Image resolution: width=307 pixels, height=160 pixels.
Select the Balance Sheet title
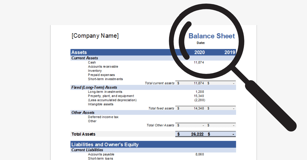(212, 36)
